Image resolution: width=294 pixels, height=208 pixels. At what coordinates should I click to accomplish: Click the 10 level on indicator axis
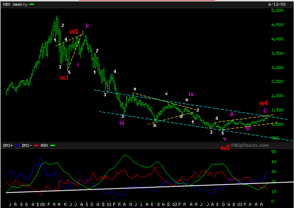(274, 192)
